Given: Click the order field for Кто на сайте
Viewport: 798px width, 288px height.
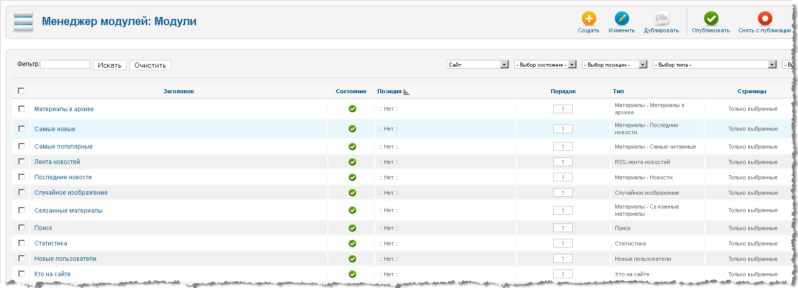Looking at the screenshot, I should [563, 274].
